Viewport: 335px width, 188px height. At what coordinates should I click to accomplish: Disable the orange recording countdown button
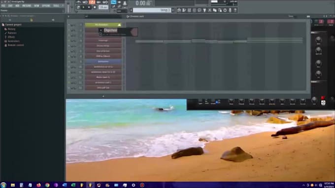(92, 2)
